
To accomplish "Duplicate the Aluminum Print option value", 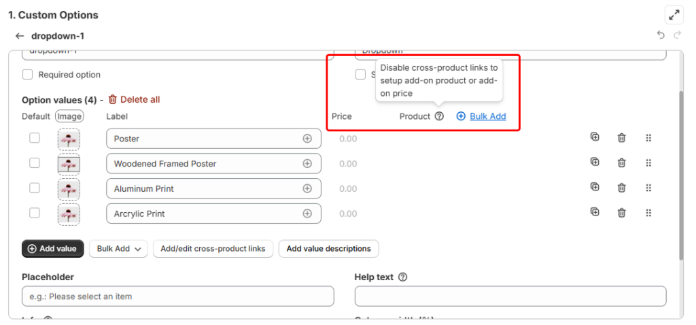I will pos(595,188).
